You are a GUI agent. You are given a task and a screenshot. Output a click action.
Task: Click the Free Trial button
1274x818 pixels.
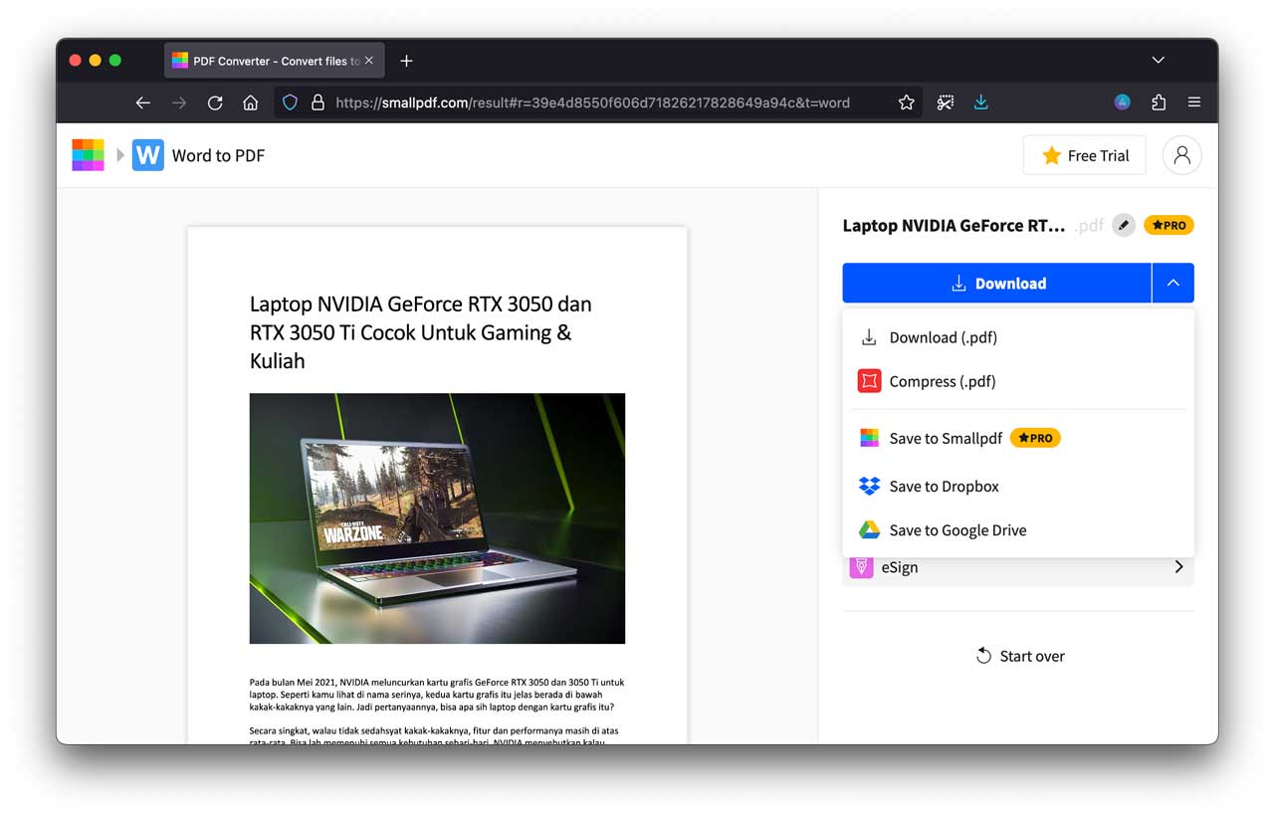tap(1085, 155)
